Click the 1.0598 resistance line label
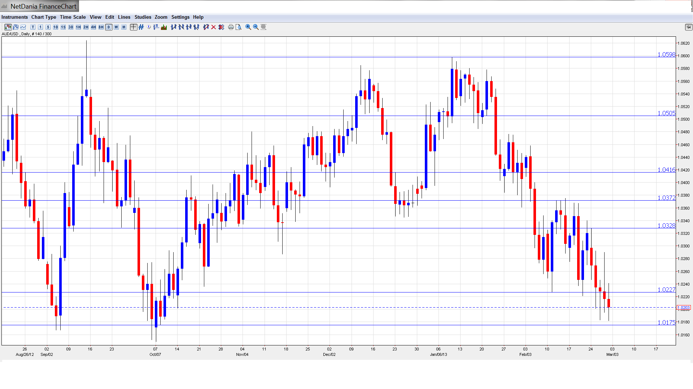 coord(666,54)
